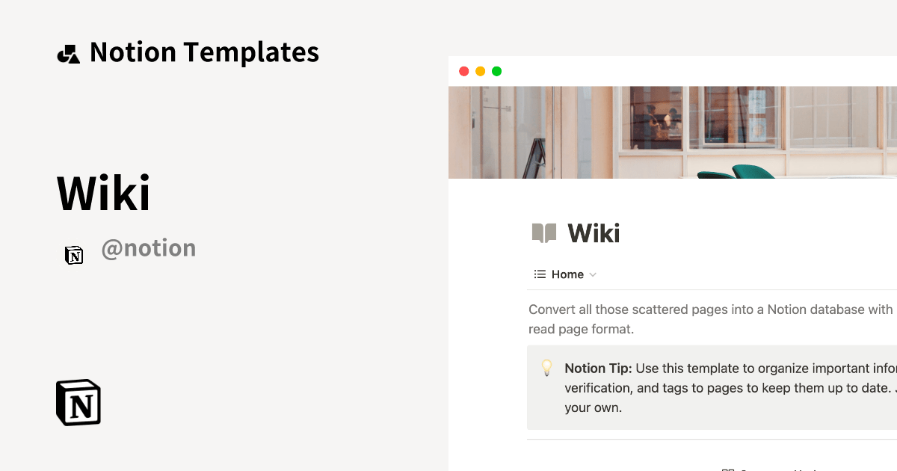897x471 pixels.
Task: Click the large Notion cube logo
Action: pyautogui.click(x=78, y=402)
